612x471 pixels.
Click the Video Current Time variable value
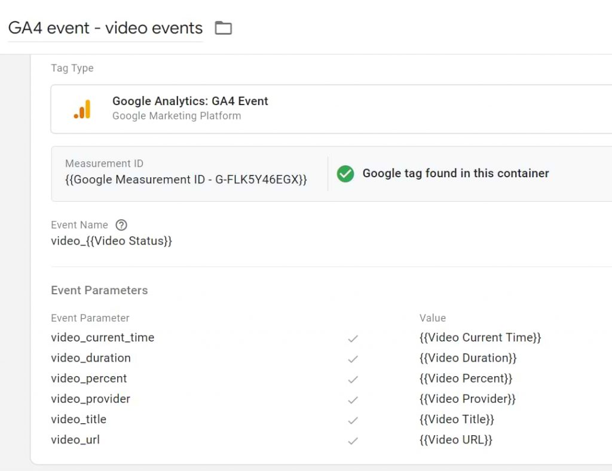click(x=481, y=338)
